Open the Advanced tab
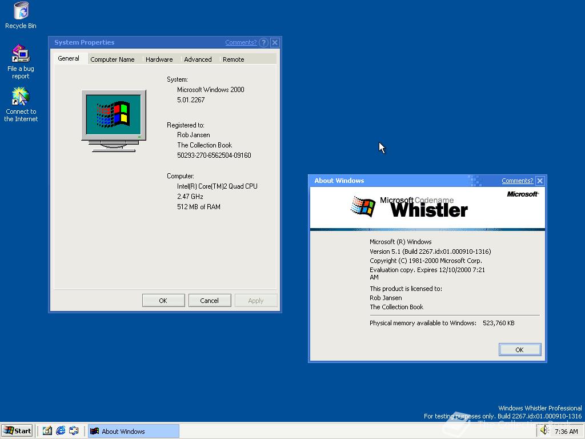The image size is (585, 439). pyautogui.click(x=198, y=59)
